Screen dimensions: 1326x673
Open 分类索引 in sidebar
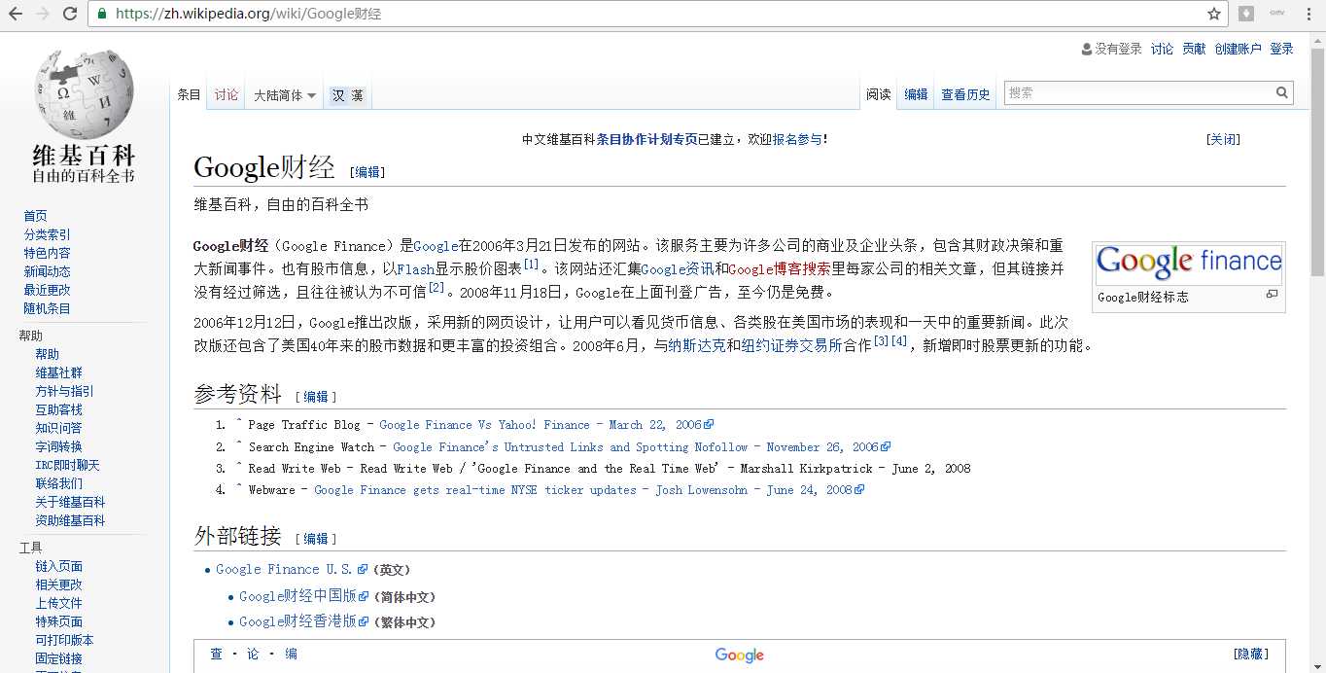pyautogui.click(x=47, y=234)
